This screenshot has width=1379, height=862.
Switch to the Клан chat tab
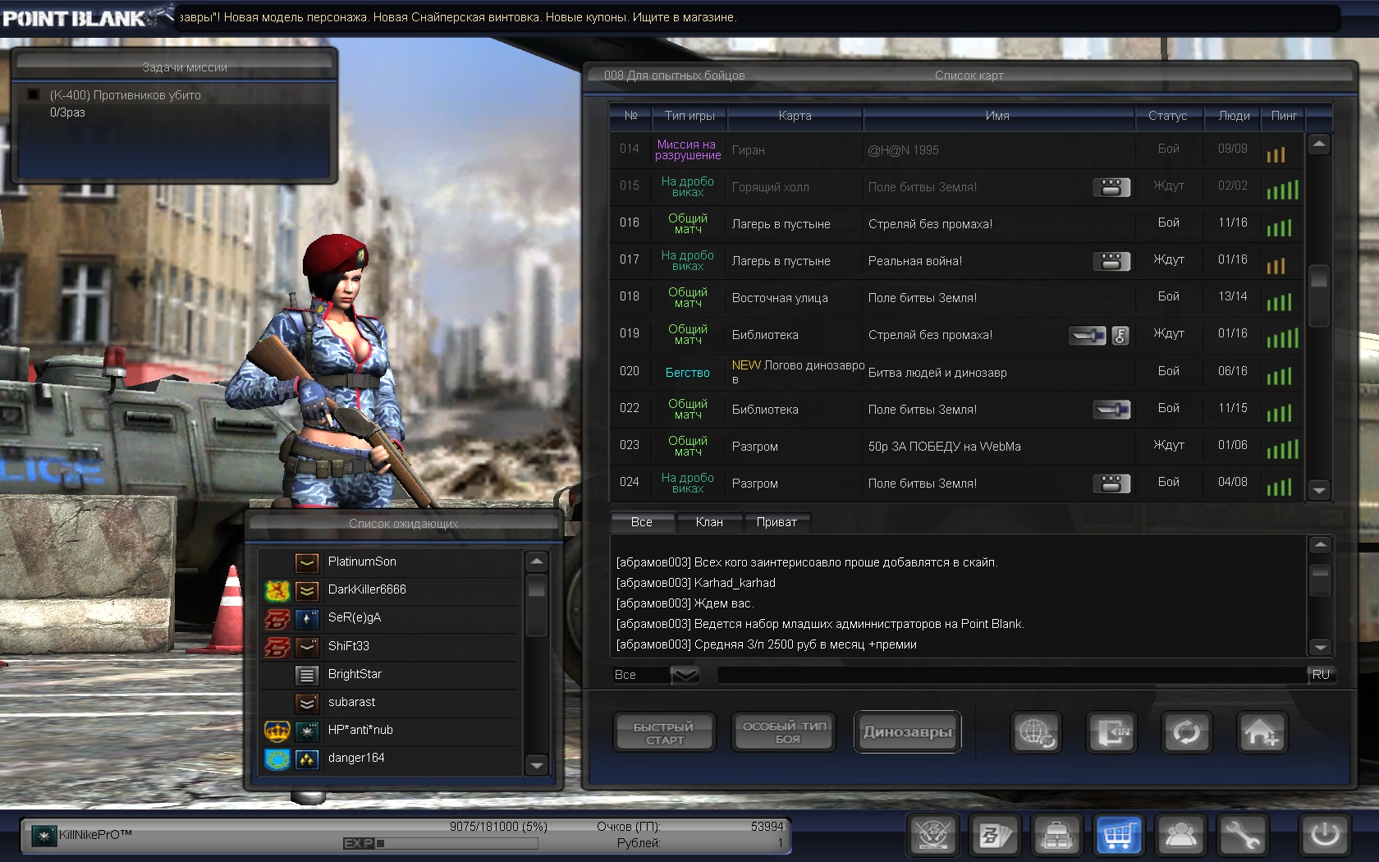(x=709, y=522)
